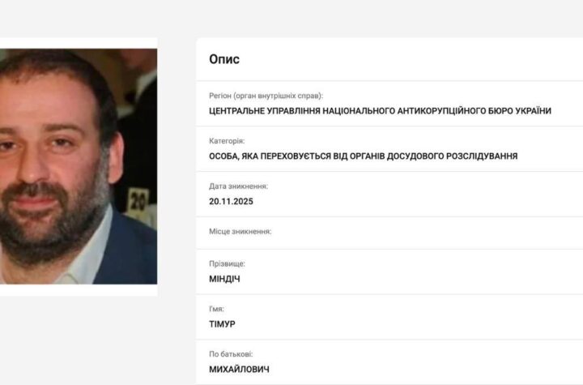Click the "Регіон (орган внутрішніх справ)" label
Screen dimensions: 583x385
pos(270,96)
